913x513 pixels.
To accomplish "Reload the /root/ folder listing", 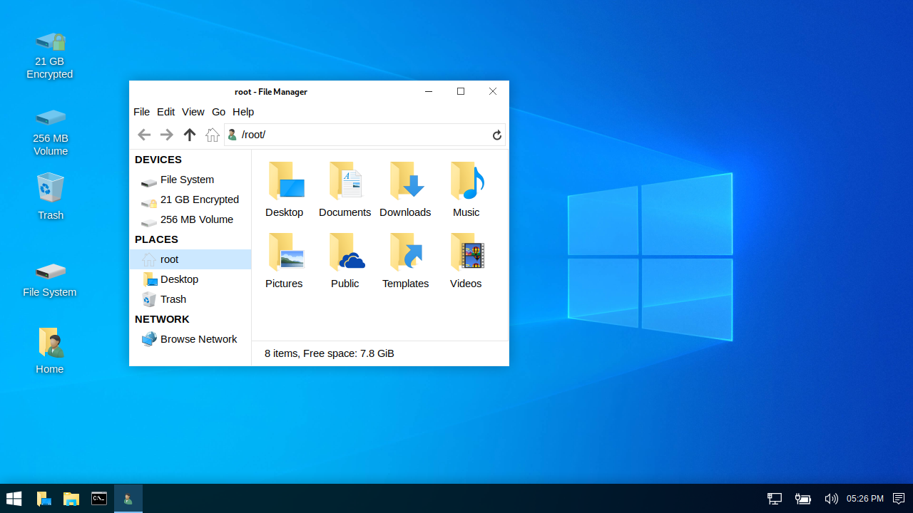I will click(497, 135).
